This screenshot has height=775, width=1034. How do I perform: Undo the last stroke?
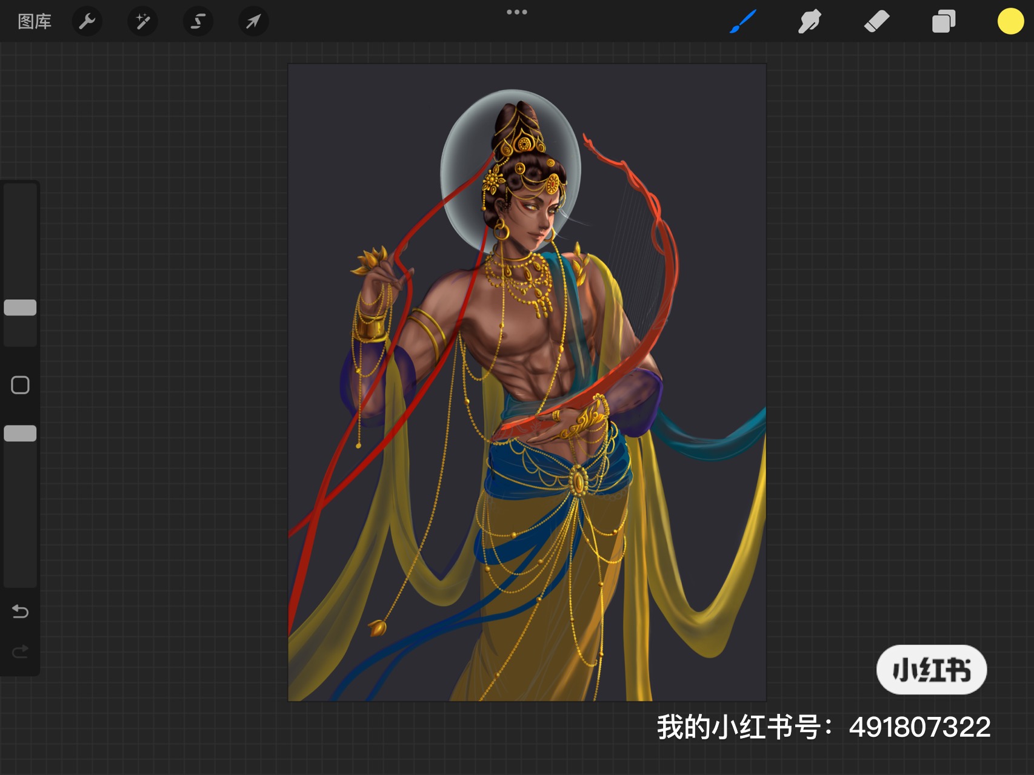(x=20, y=612)
